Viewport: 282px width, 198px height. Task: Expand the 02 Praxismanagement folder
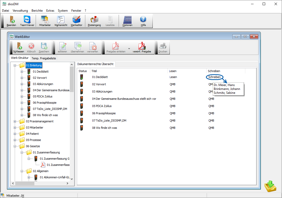point(15,121)
